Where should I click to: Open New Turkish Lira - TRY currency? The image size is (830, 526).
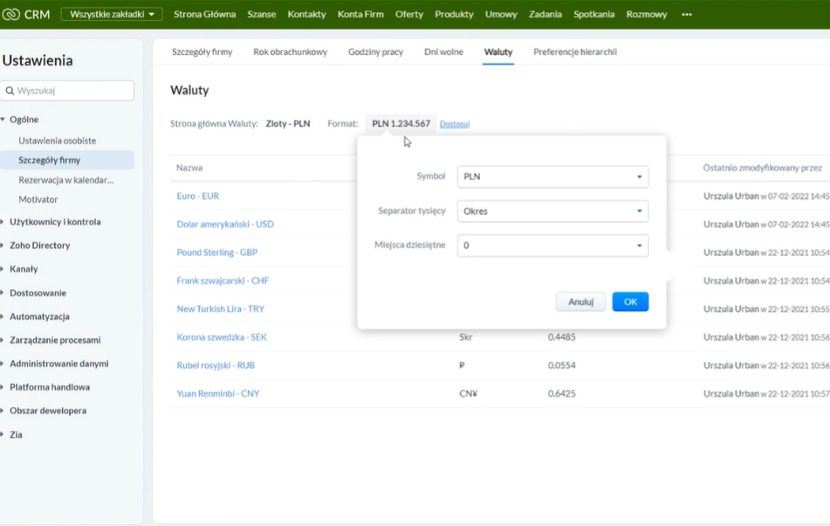[x=220, y=308]
